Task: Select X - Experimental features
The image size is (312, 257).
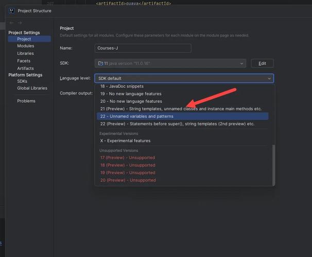Action: tap(125, 141)
